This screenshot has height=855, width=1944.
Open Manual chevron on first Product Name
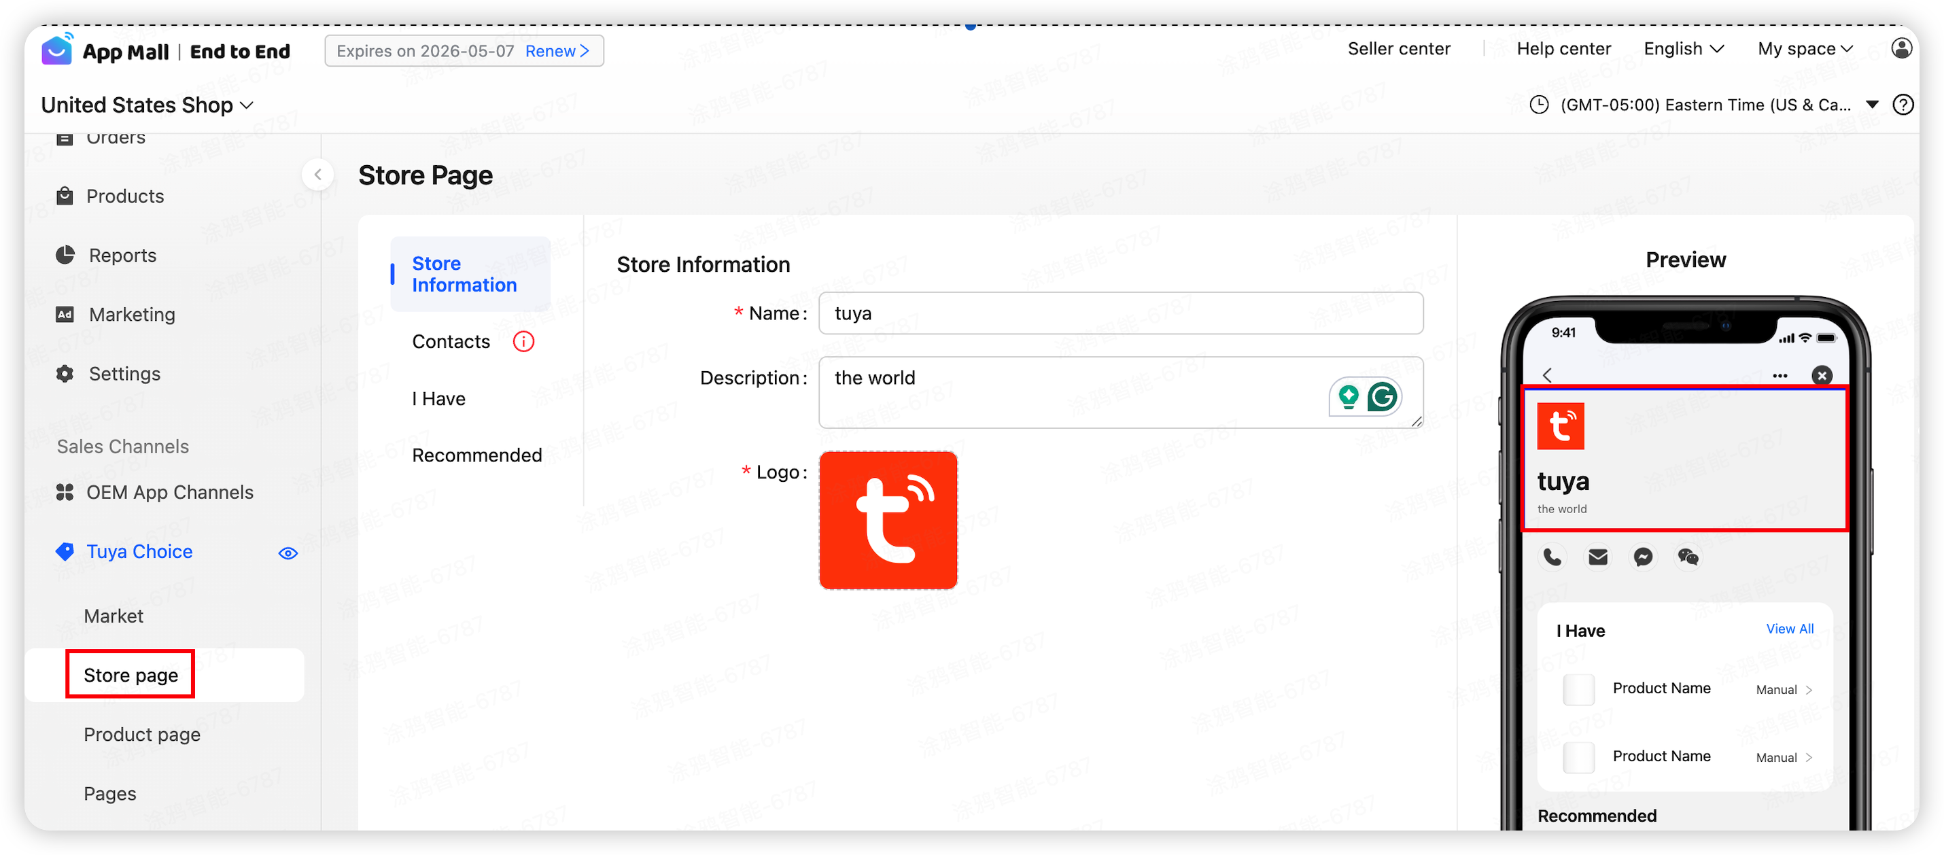pyautogui.click(x=1808, y=690)
